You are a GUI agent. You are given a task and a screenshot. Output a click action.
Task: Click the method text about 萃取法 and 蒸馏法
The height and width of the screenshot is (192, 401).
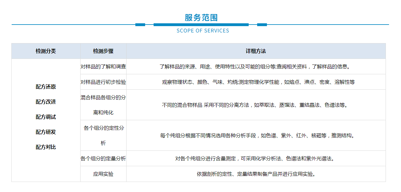tap(256, 105)
